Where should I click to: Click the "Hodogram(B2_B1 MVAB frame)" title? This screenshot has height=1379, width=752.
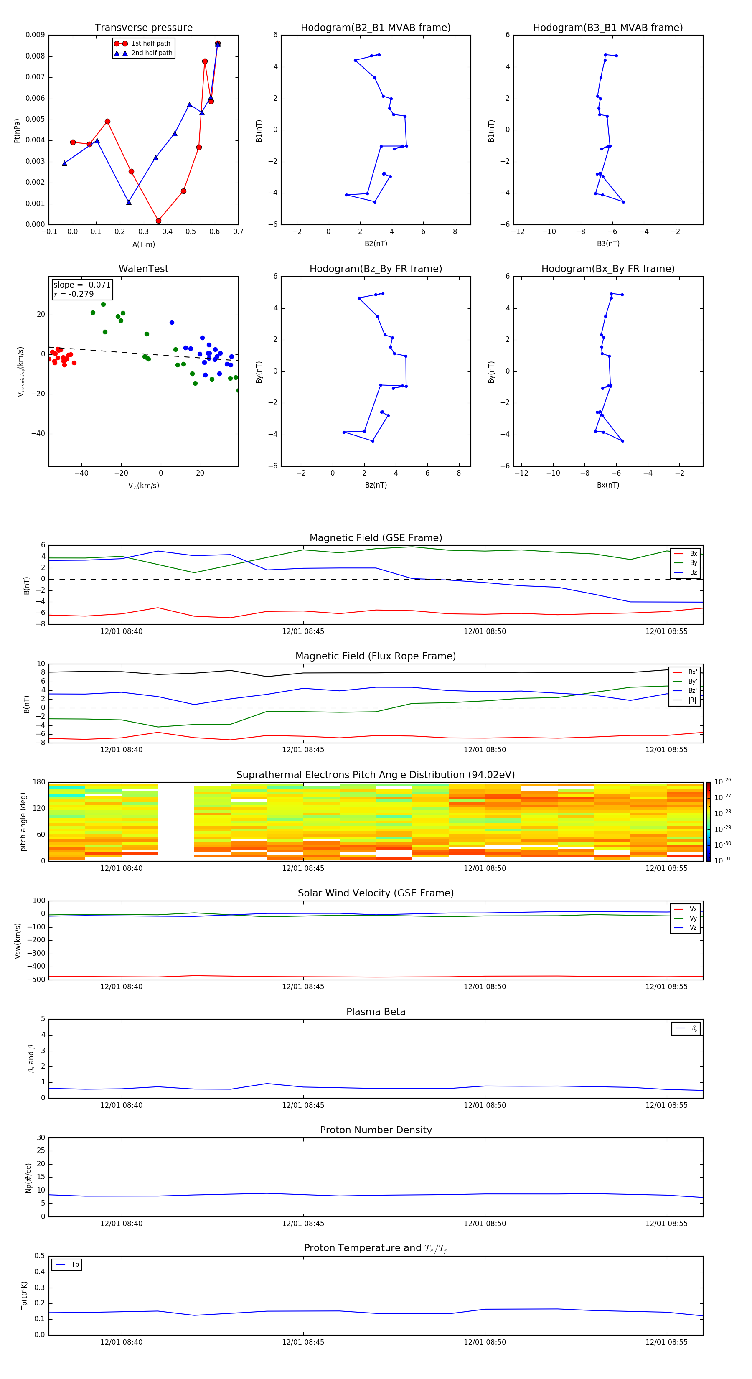[x=376, y=28]
